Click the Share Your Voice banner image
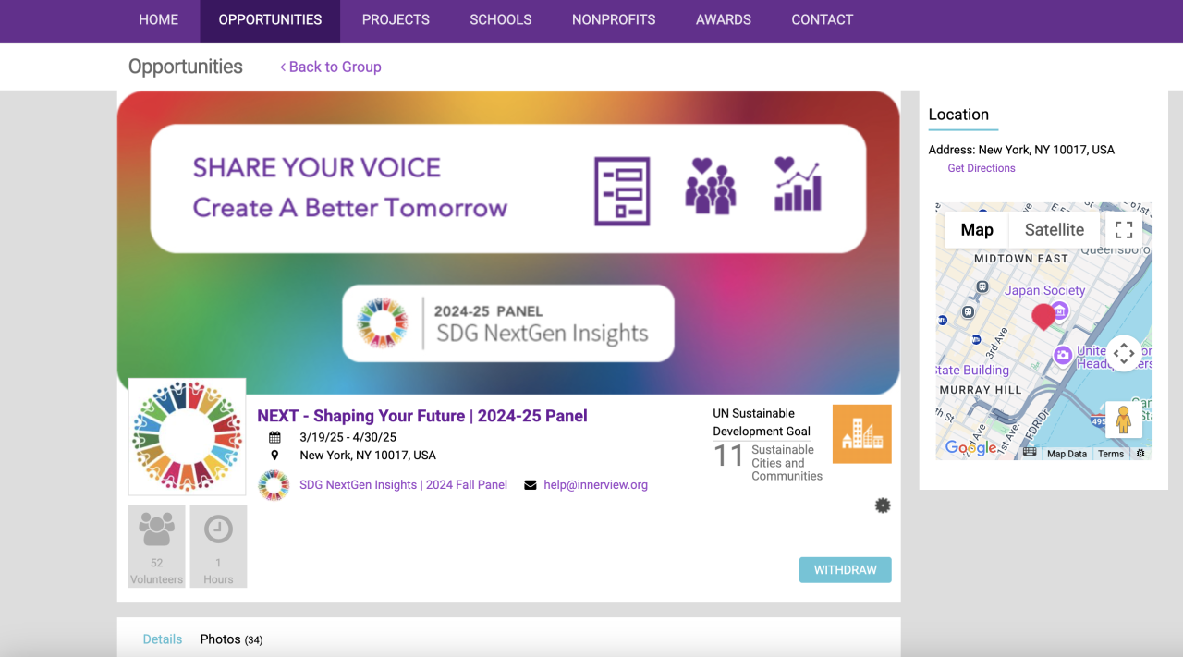This screenshot has width=1183, height=657. [x=508, y=242]
